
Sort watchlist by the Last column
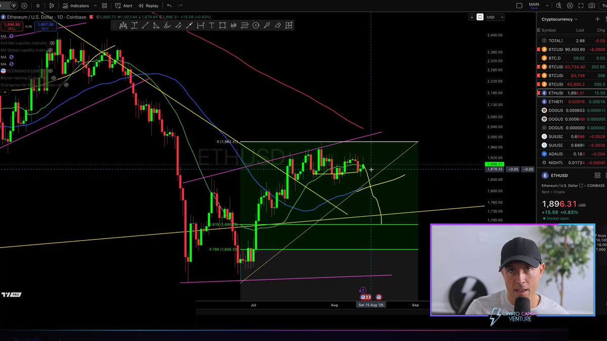click(x=580, y=30)
